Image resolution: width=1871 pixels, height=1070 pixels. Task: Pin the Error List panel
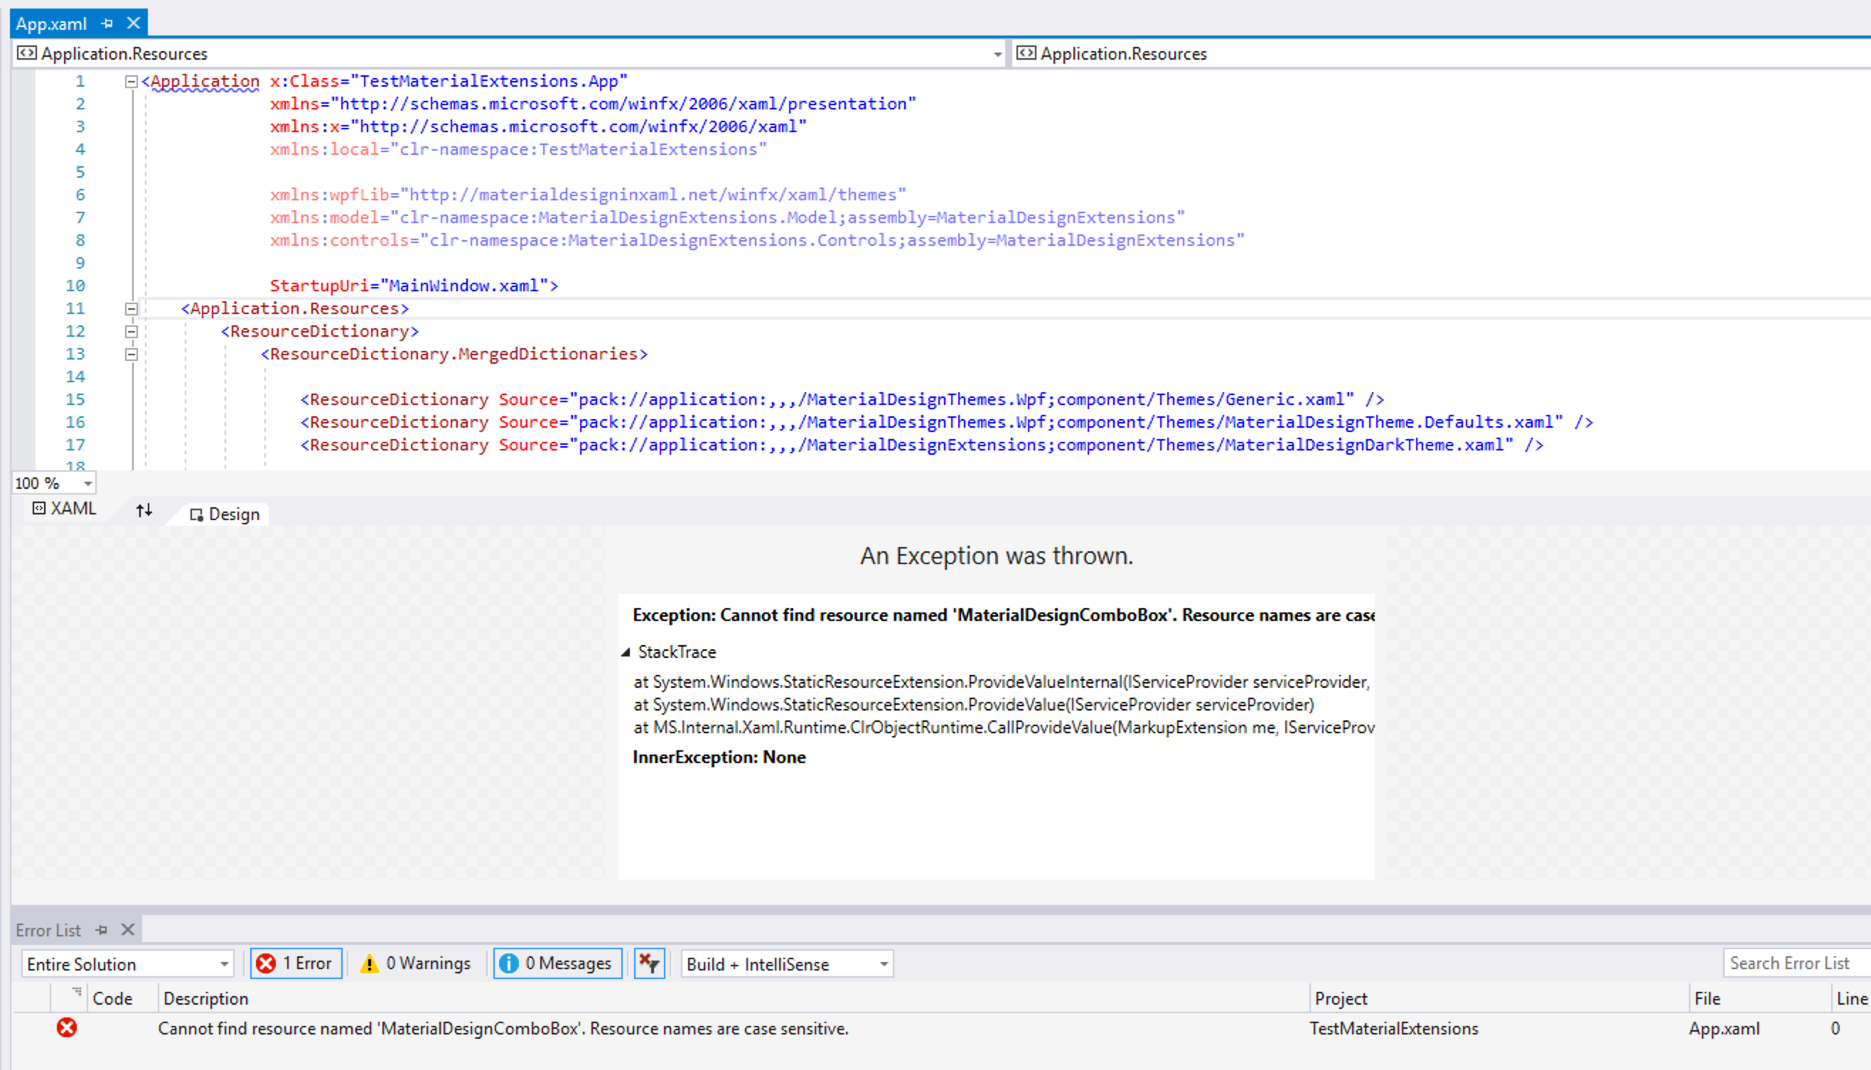[x=102, y=929]
